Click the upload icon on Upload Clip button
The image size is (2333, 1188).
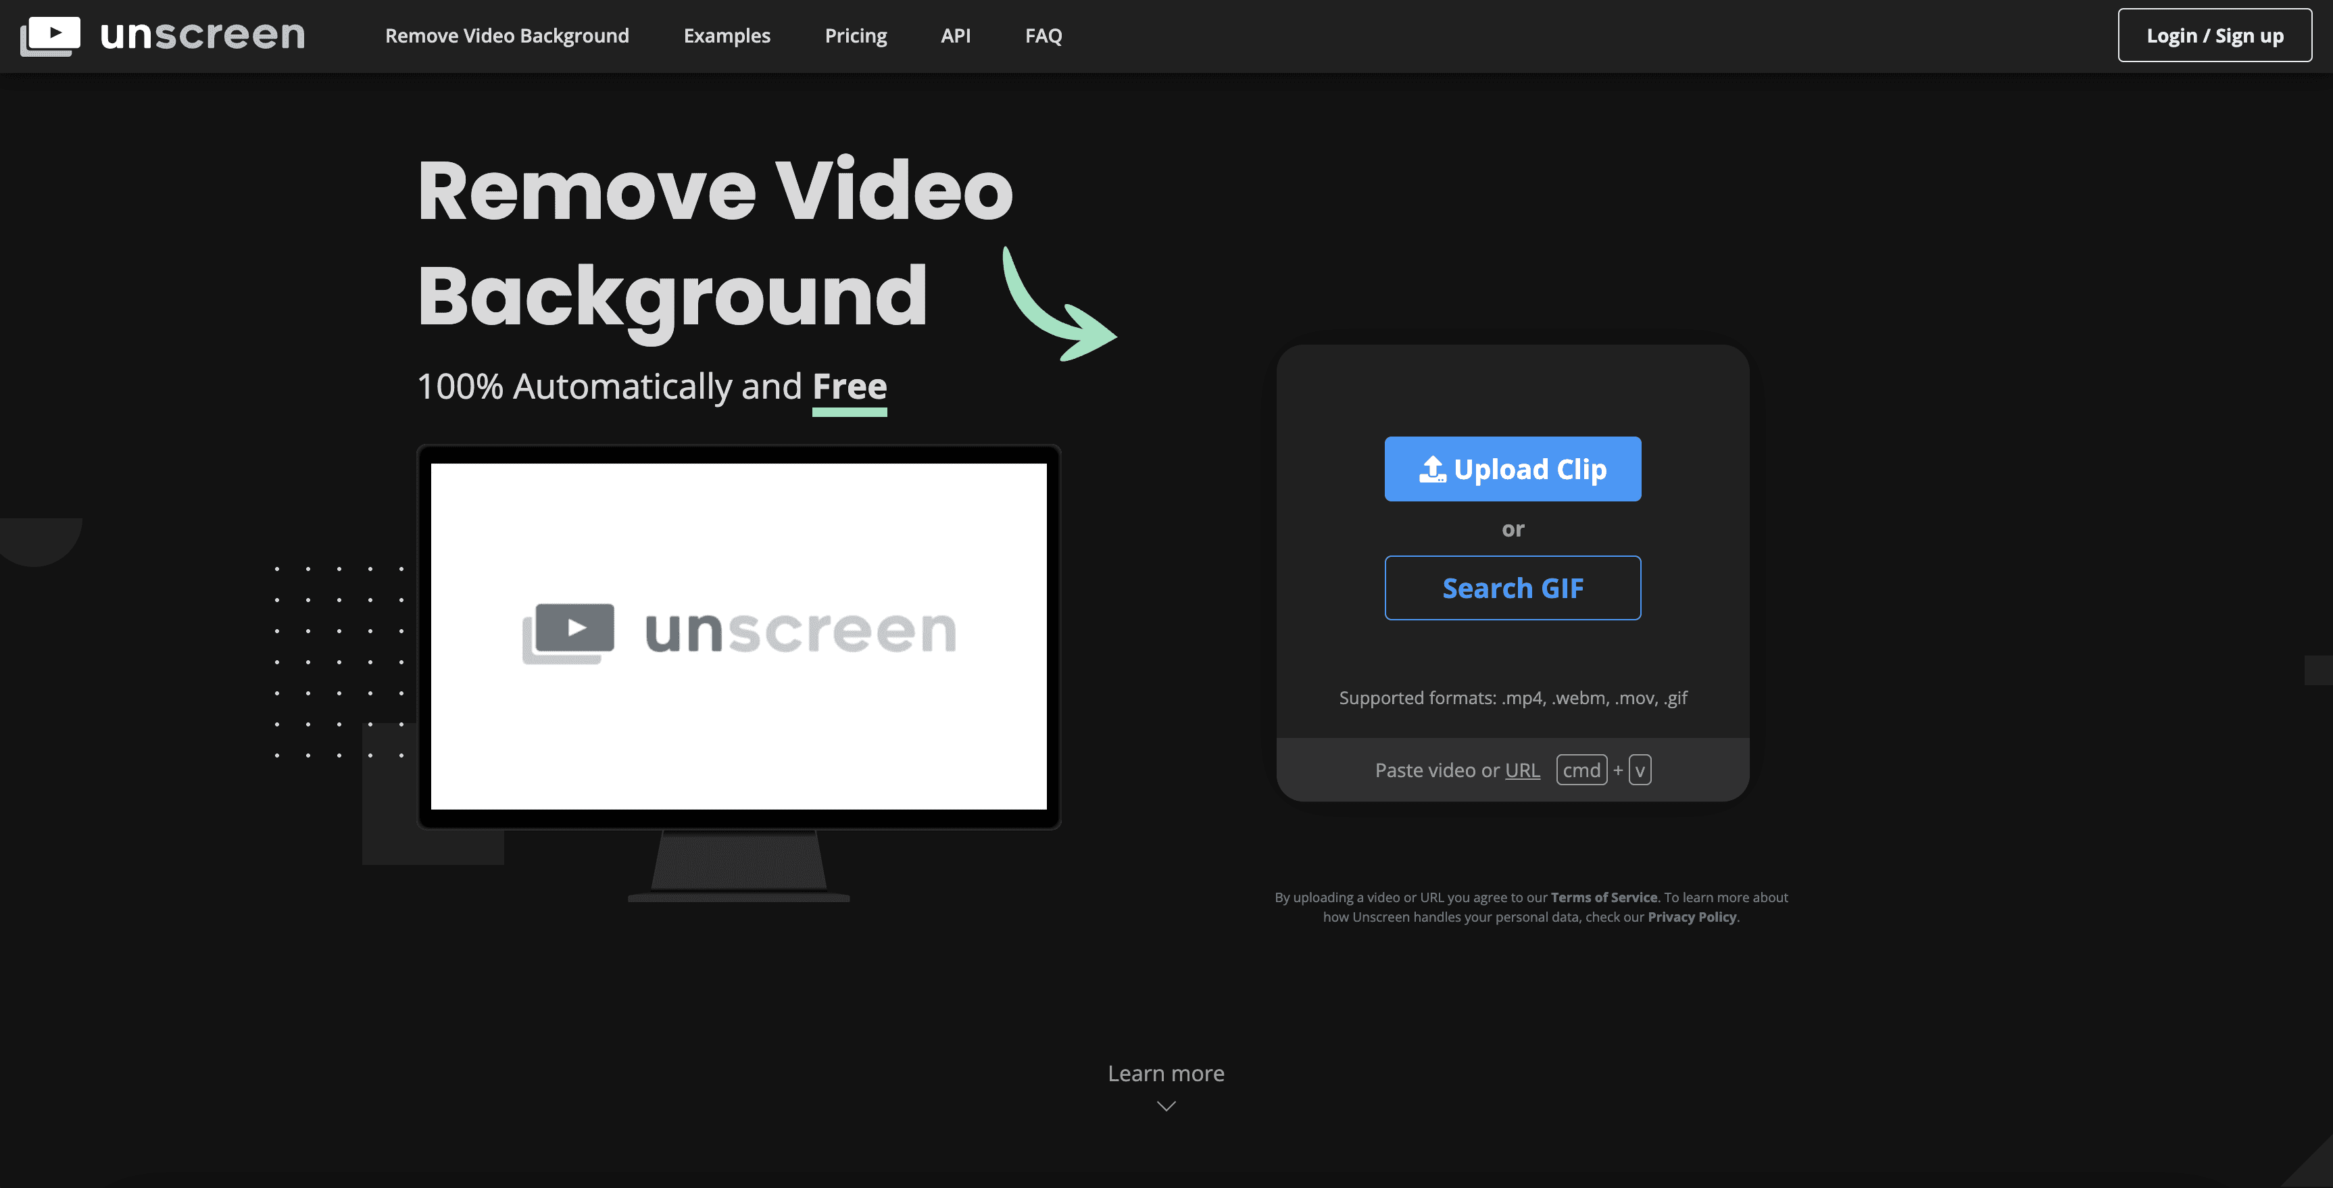point(1433,469)
